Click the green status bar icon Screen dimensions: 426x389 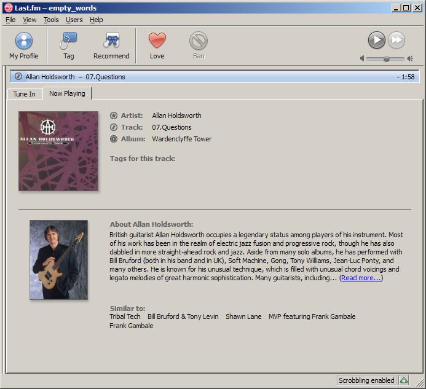404,380
